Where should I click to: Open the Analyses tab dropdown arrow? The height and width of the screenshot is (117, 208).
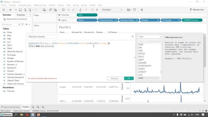click(30, 15)
